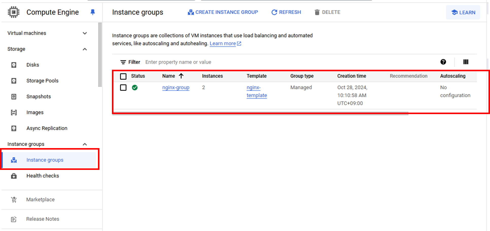Viewport: 490px width, 231px height.
Task: Sort by Name using the up arrow
Action: pyautogui.click(x=181, y=76)
